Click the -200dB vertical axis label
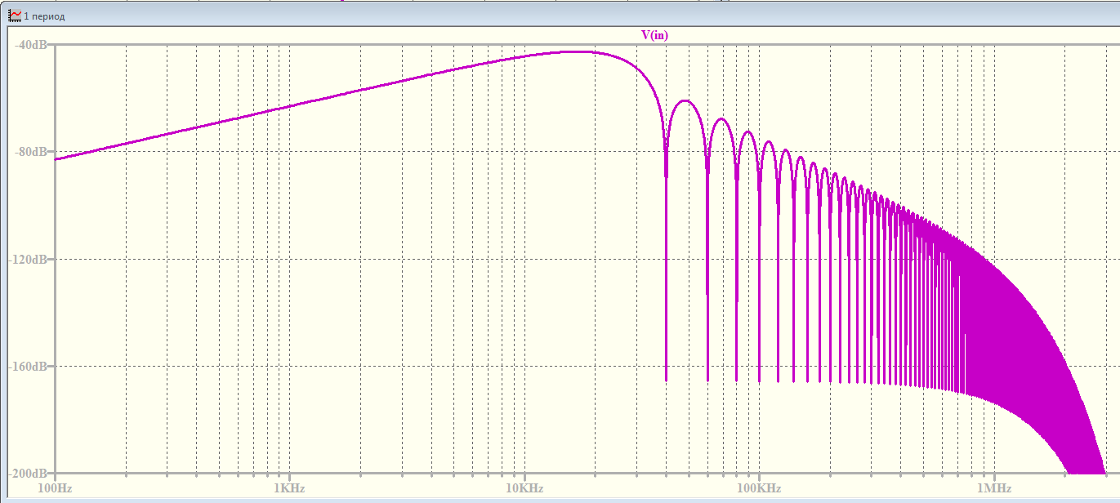This screenshot has height=503, width=1120. point(29,474)
